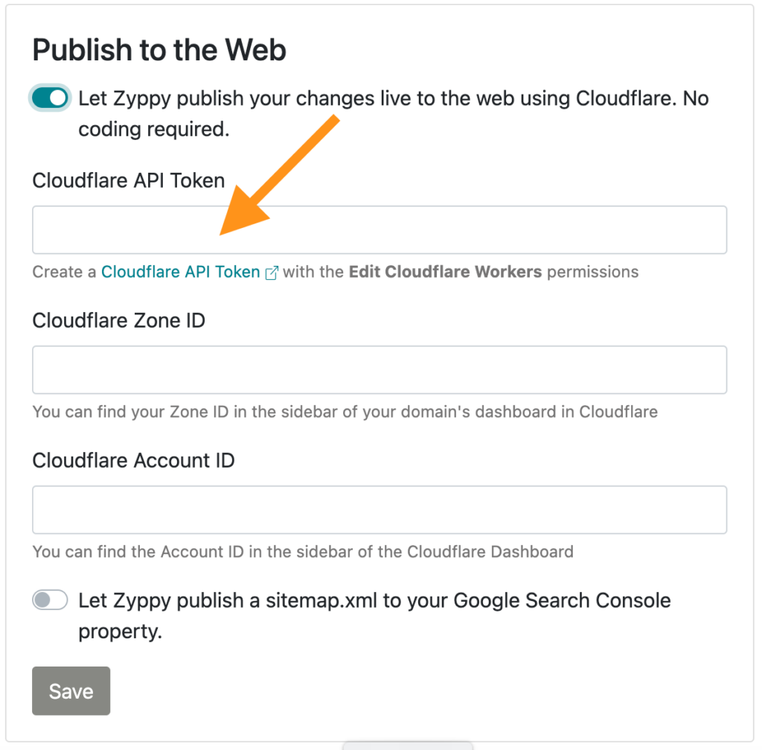Click the Cloudflare Account ID field label
This screenshot has height=750, width=762.
(133, 460)
